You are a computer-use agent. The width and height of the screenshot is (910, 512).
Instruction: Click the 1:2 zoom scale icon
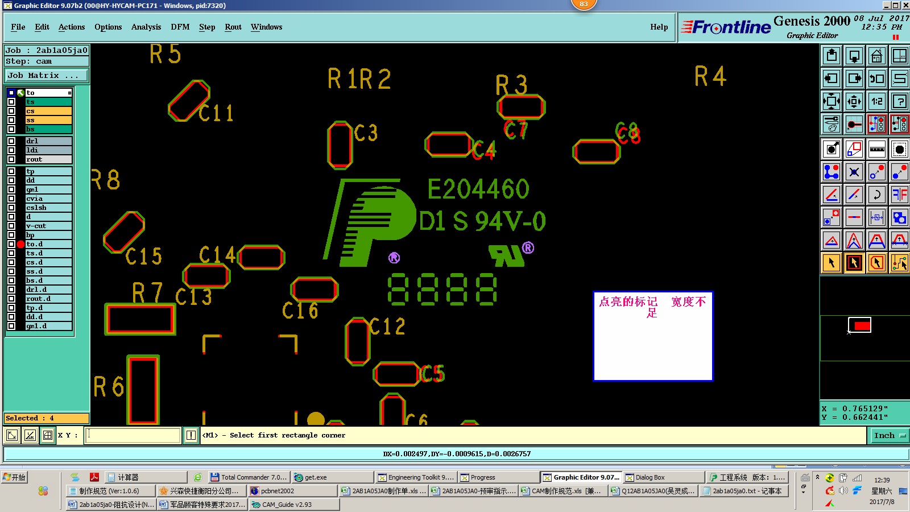pyautogui.click(x=877, y=101)
